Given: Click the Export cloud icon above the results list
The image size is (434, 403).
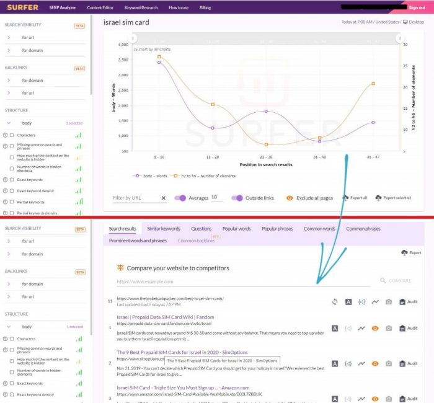Looking at the screenshot, I should click(404, 253).
